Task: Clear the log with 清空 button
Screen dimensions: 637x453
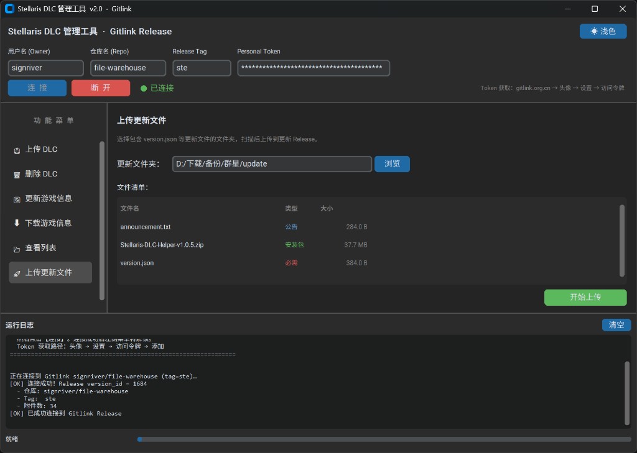Action: pos(616,325)
